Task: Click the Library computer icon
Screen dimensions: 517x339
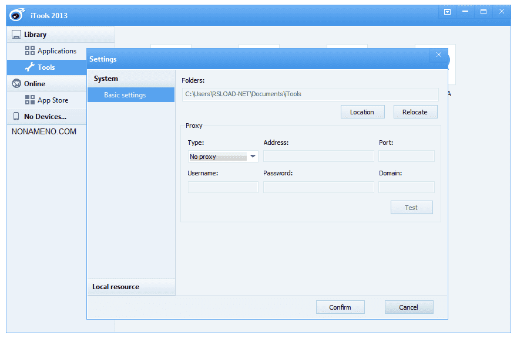Action: pyautogui.click(x=16, y=35)
